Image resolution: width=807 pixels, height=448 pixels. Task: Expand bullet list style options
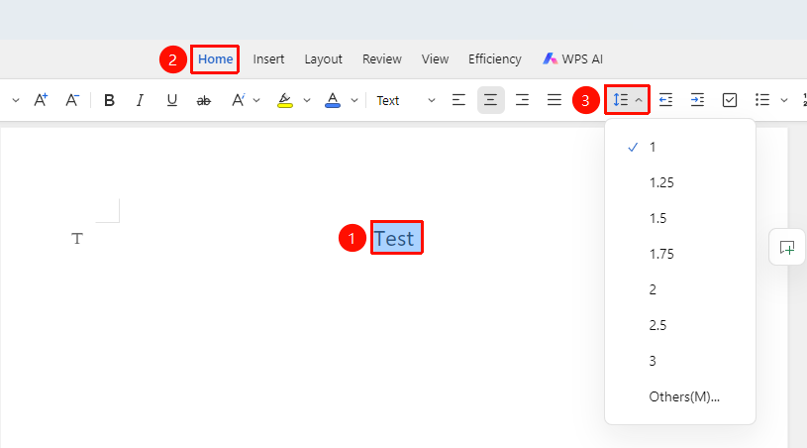click(784, 100)
